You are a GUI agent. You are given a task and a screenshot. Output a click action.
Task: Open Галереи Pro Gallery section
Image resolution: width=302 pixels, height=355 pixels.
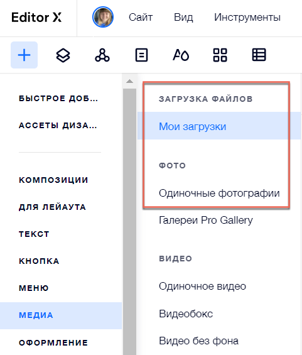pos(206,220)
